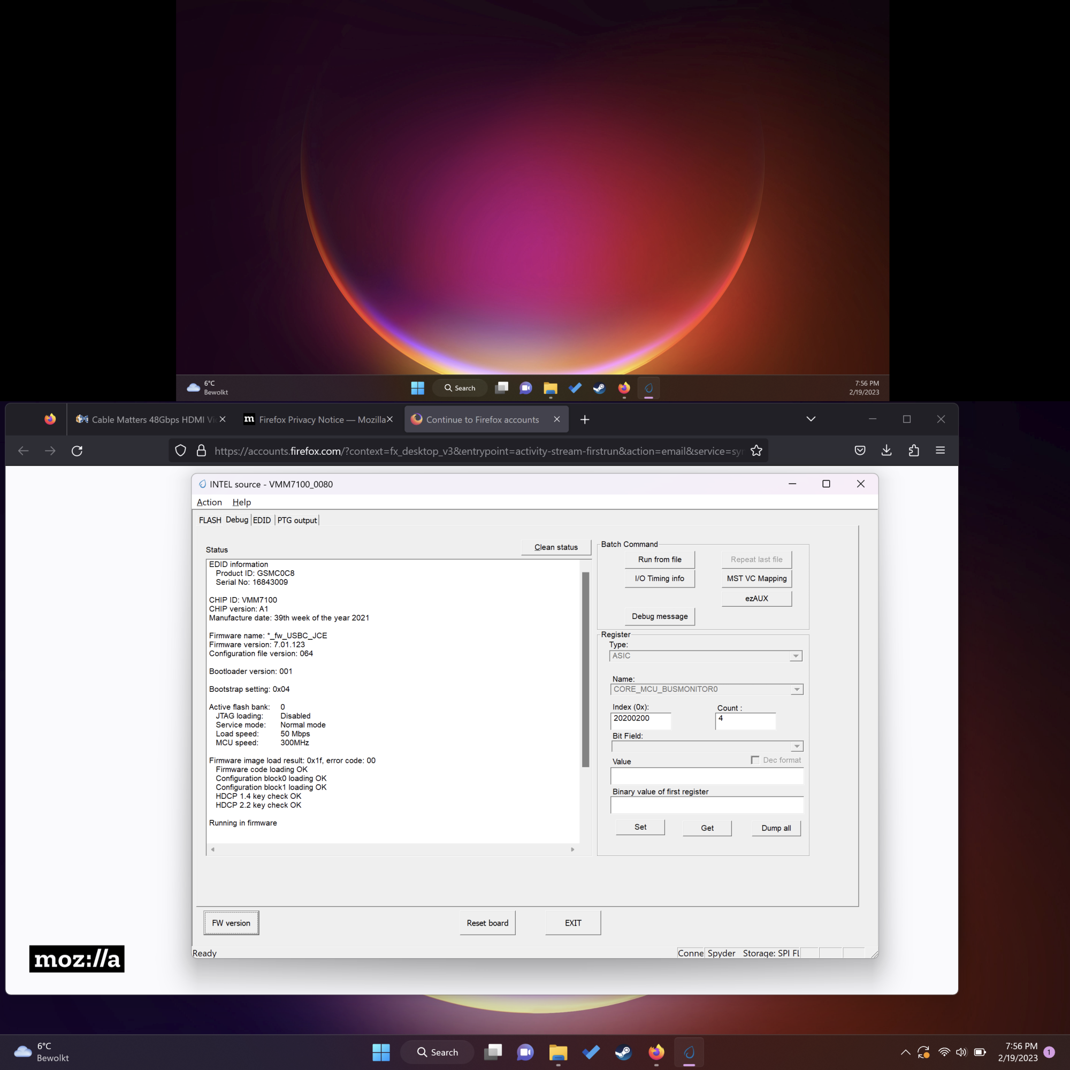Expand the register Name dropdown

pyautogui.click(x=797, y=690)
